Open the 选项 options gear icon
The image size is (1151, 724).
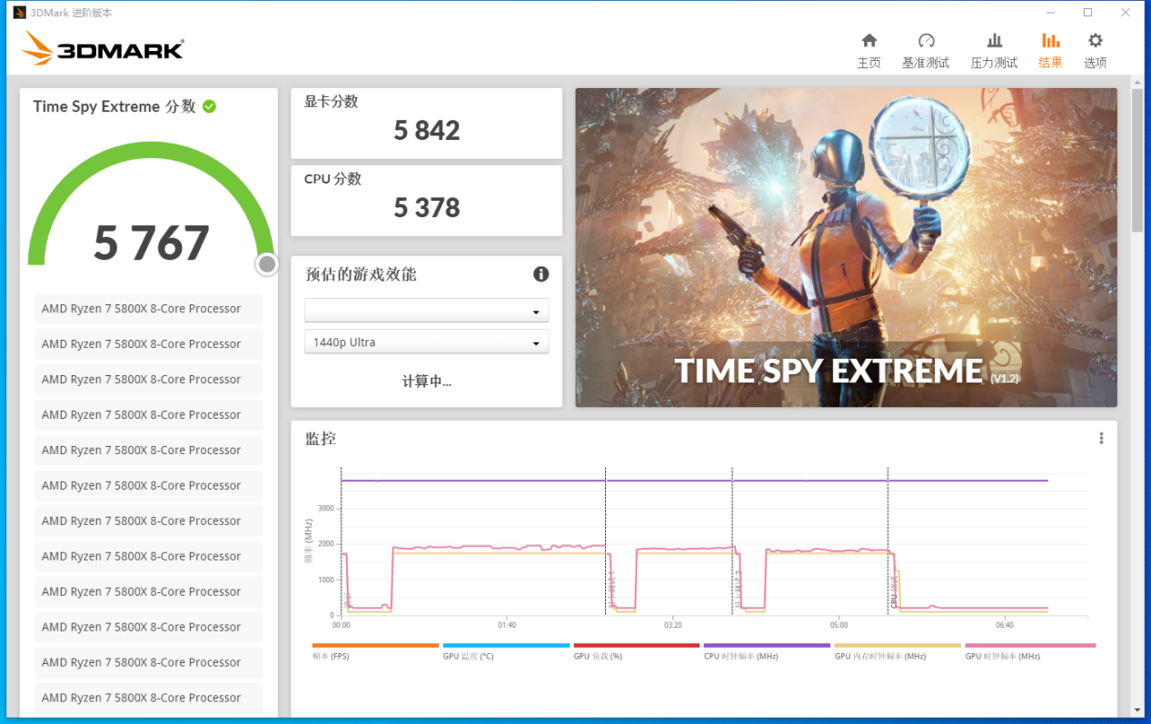[1096, 41]
